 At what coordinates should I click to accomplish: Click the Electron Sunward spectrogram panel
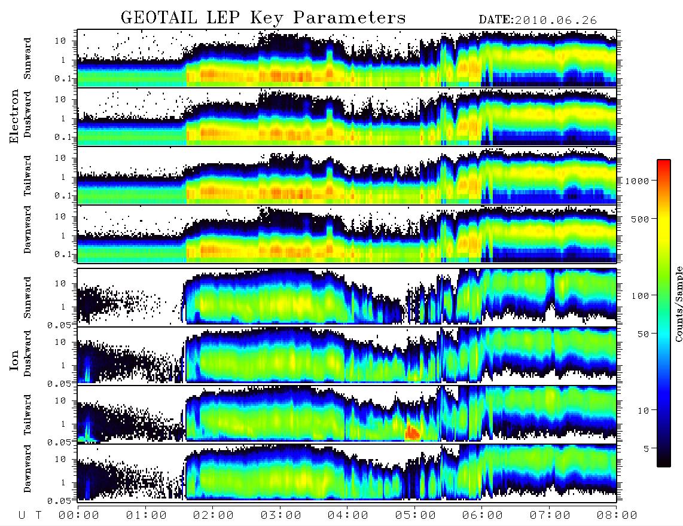pyautogui.click(x=347, y=59)
